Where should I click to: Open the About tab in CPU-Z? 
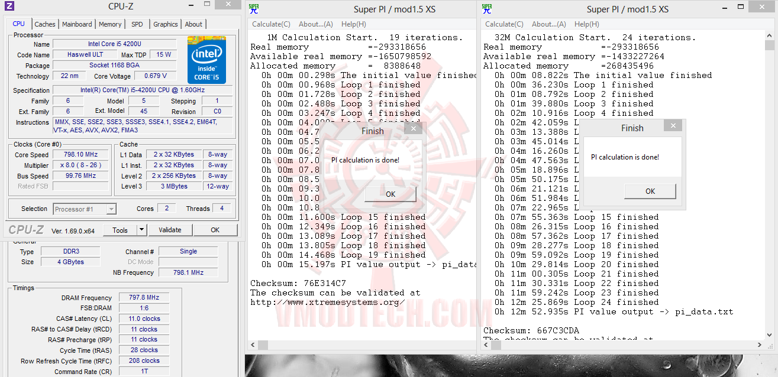tap(193, 24)
